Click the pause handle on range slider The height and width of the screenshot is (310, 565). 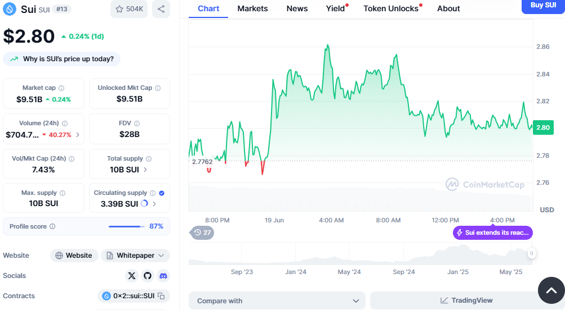tap(532, 253)
